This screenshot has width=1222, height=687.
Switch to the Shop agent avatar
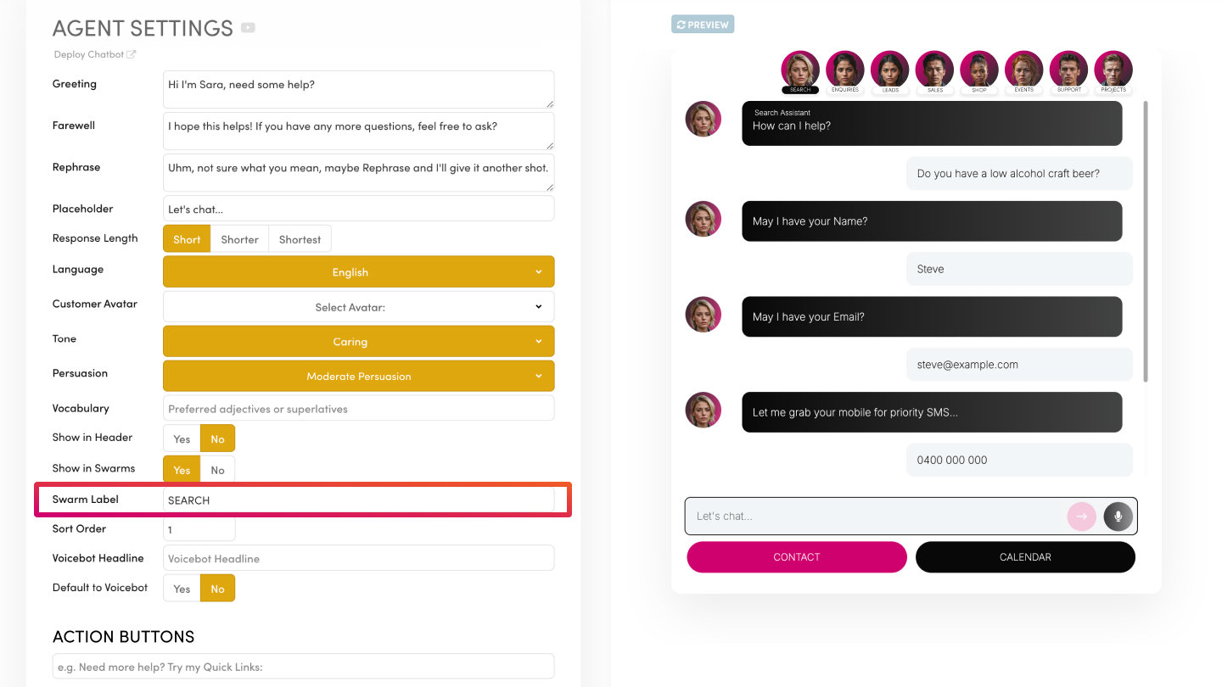pos(979,70)
